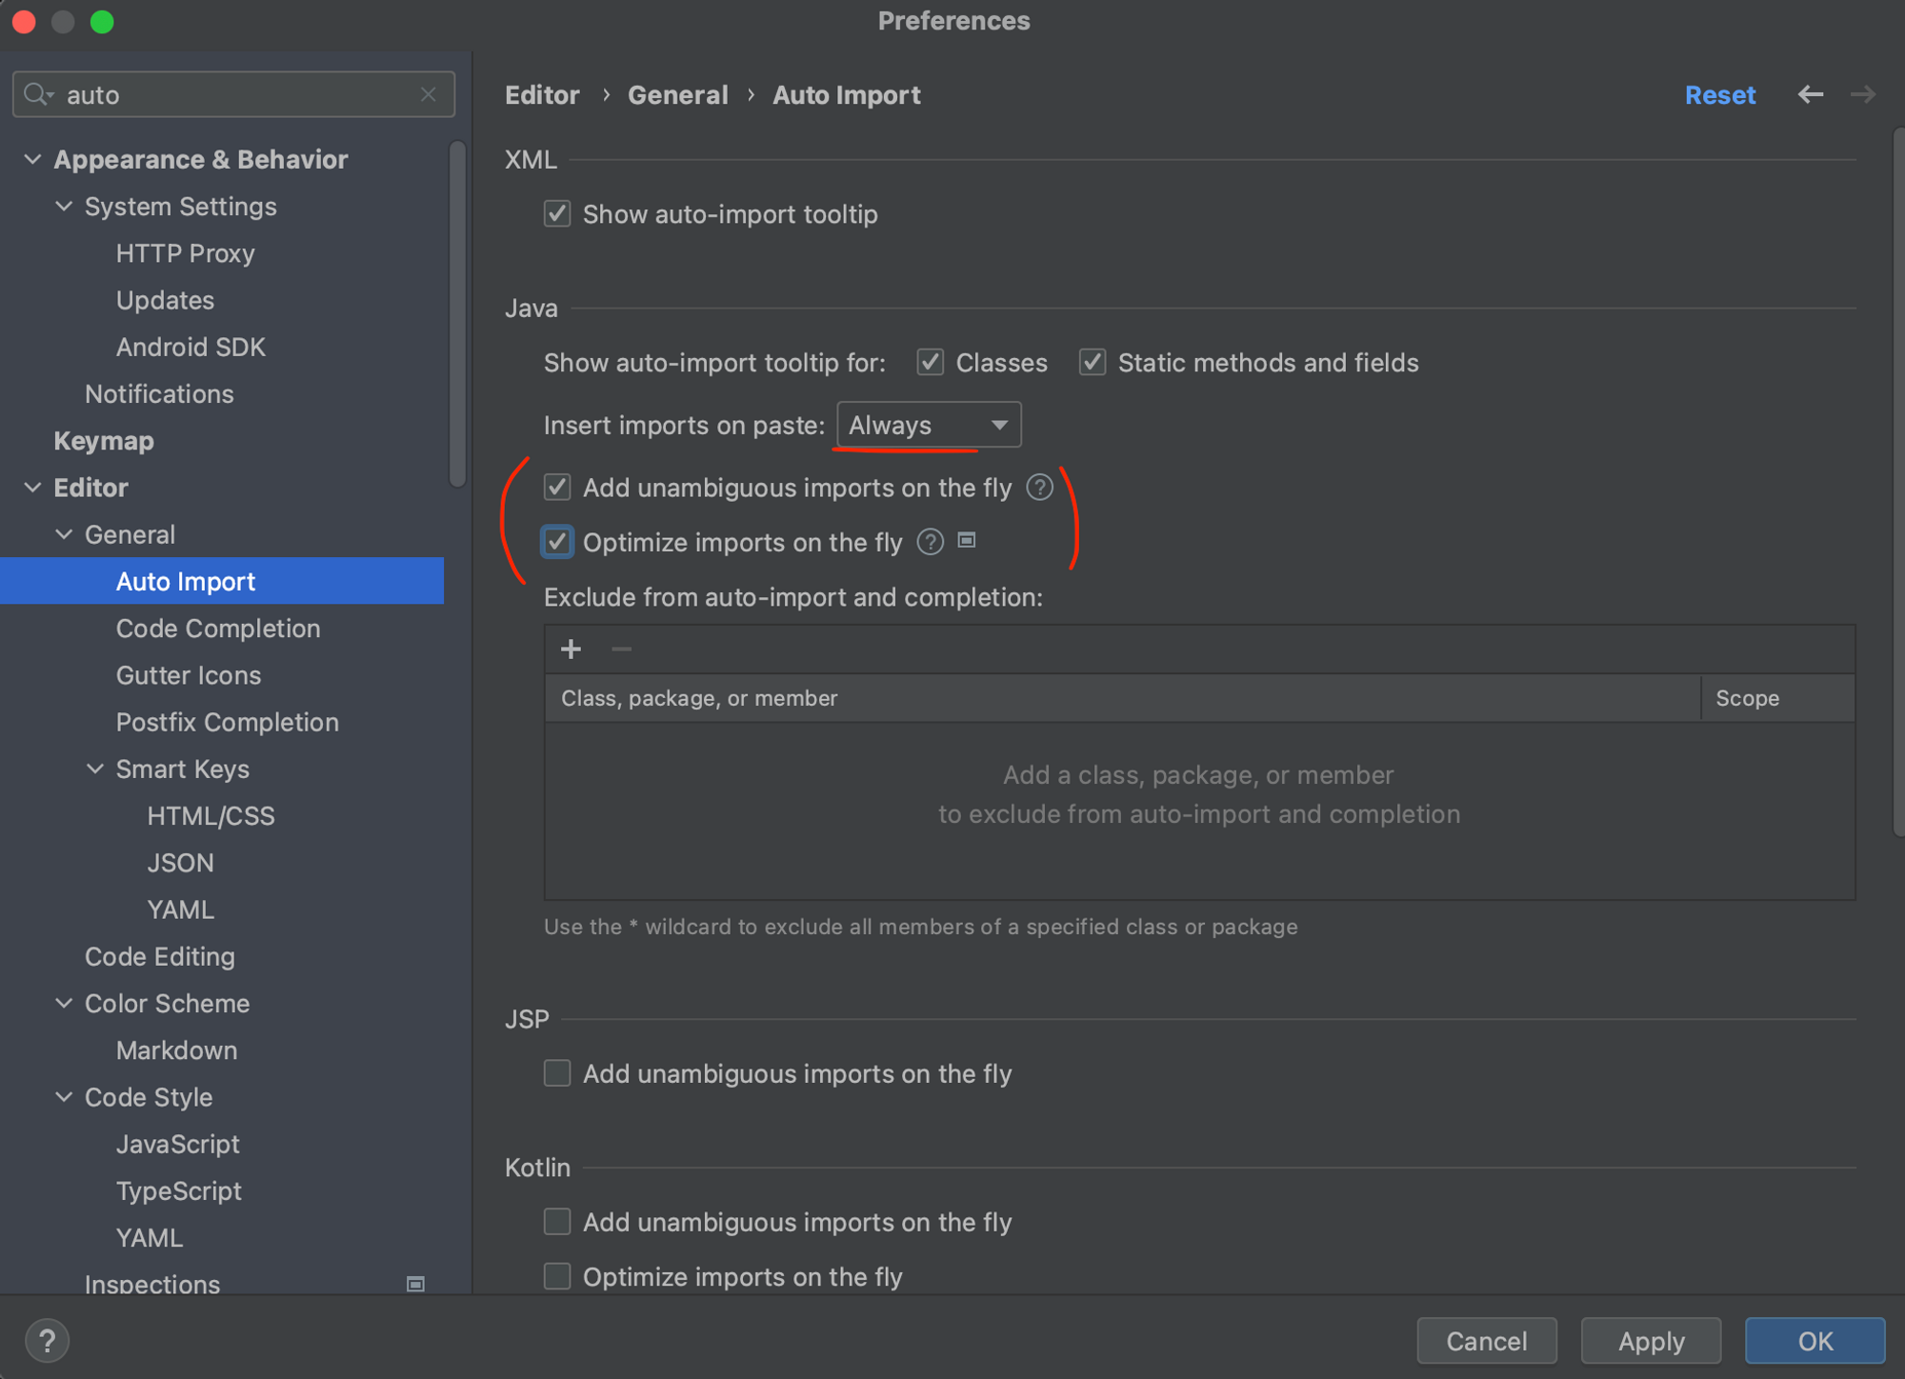Viewport: 1905px width, 1379px height.
Task: Open the Keymap settings page
Action: tap(104, 441)
